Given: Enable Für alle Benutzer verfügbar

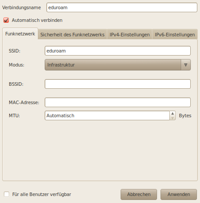Looking at the screenshot, I should click(x=7, y=194).
